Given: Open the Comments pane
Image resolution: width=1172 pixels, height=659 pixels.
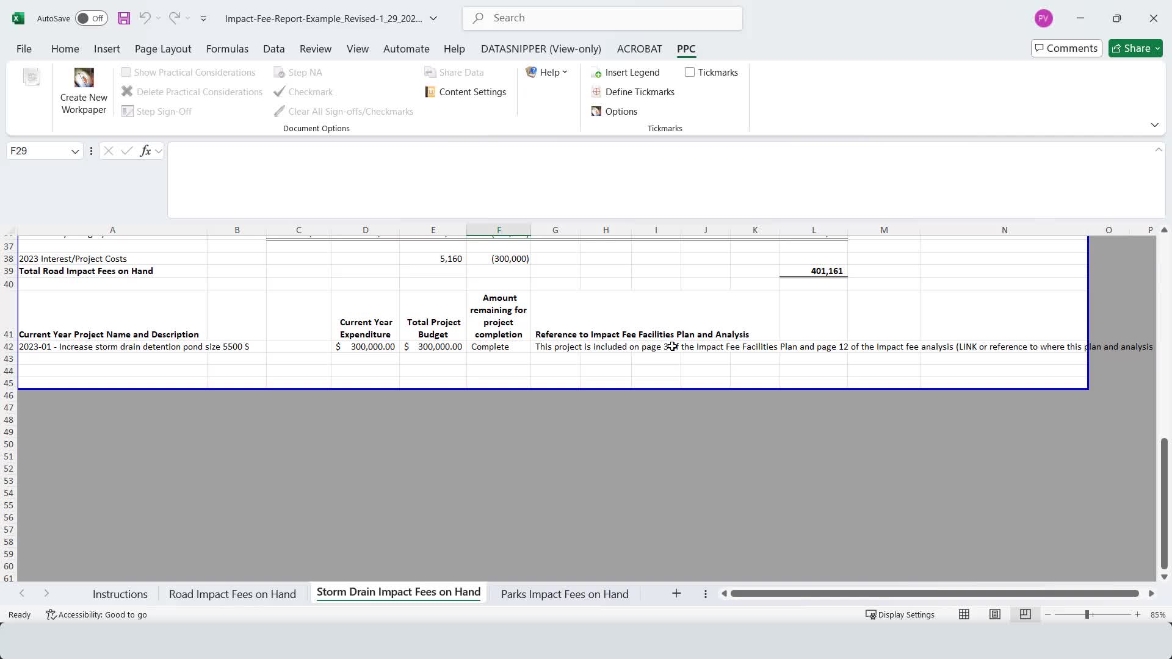Looking at the screenshot, I should (1066, 48).
